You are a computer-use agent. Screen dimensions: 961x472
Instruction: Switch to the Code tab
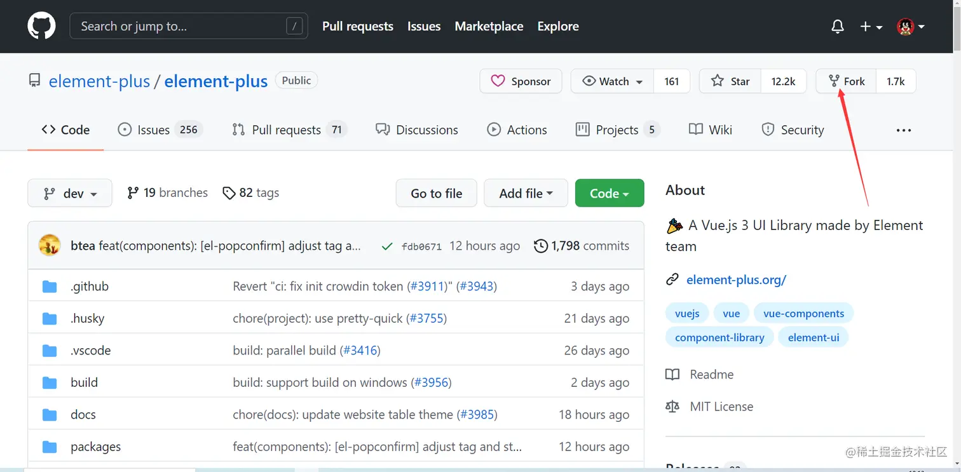click(65, 130)
